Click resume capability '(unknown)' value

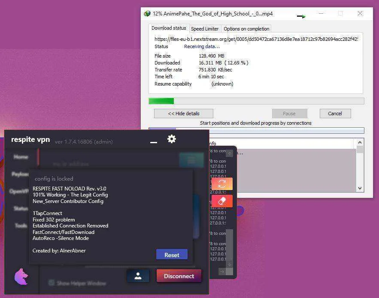pyautogui.click(x=222, y=84)
